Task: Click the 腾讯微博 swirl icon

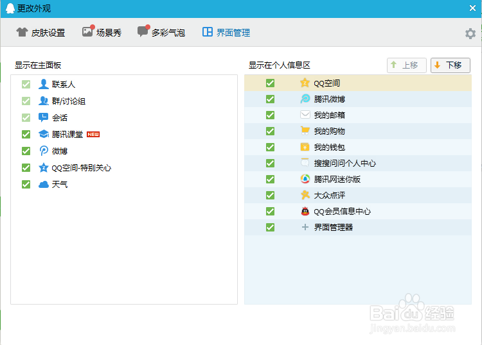Action: click(305, 99)
